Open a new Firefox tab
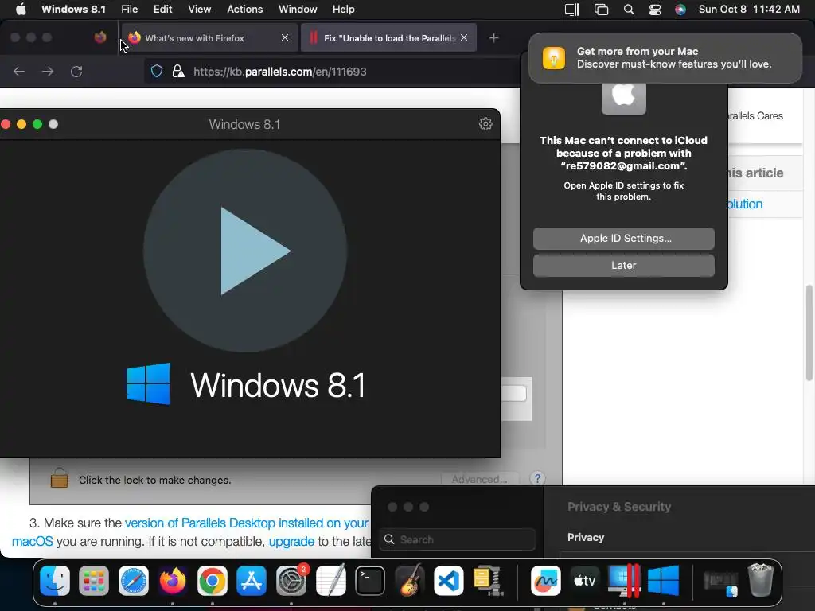815x611 pixels. [x=493, y=38]
